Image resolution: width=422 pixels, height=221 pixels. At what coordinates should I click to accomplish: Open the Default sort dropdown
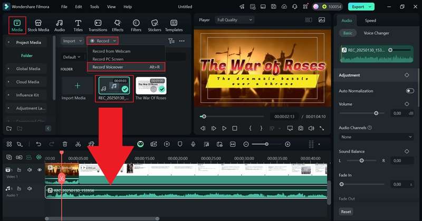click(x=72, y=57)
